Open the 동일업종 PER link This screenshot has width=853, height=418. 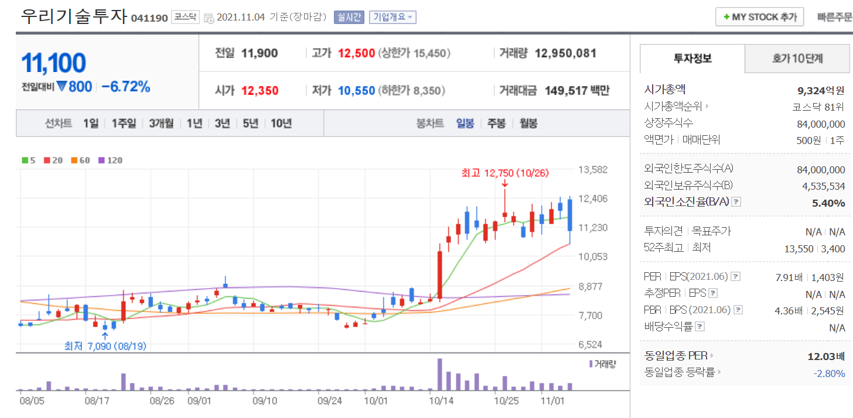pyautogui.click(x=679, y=355)
